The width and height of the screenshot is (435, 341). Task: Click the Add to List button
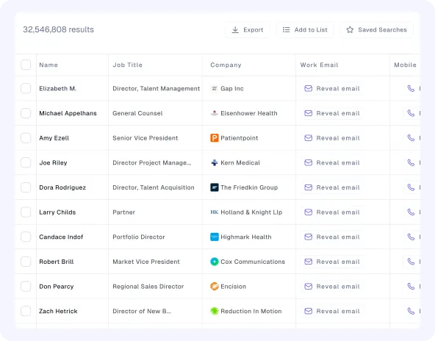305,29
